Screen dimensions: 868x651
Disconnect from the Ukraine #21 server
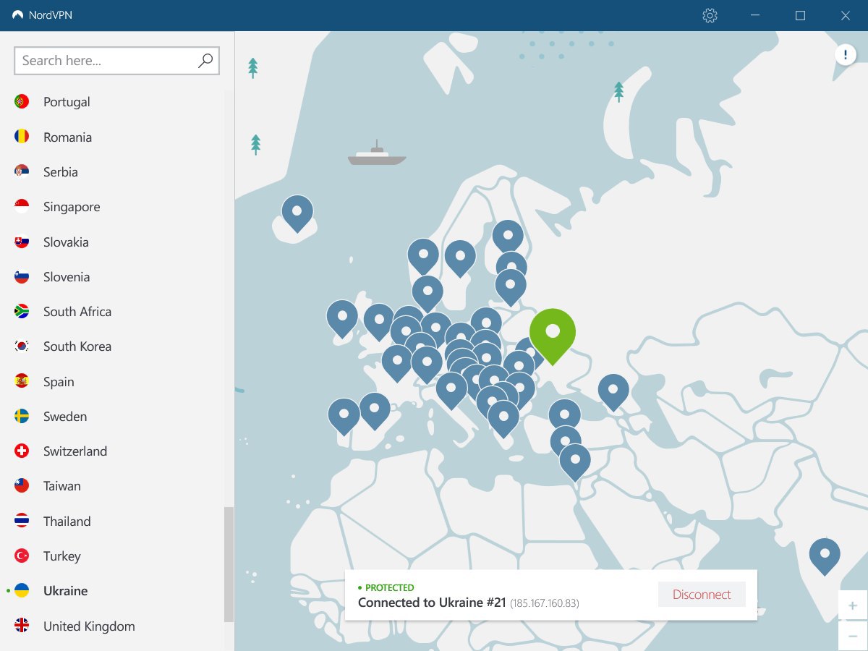pos(702,595)
